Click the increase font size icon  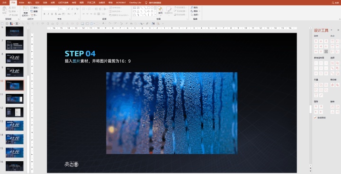pyautogui.click(x=69, y=9)
